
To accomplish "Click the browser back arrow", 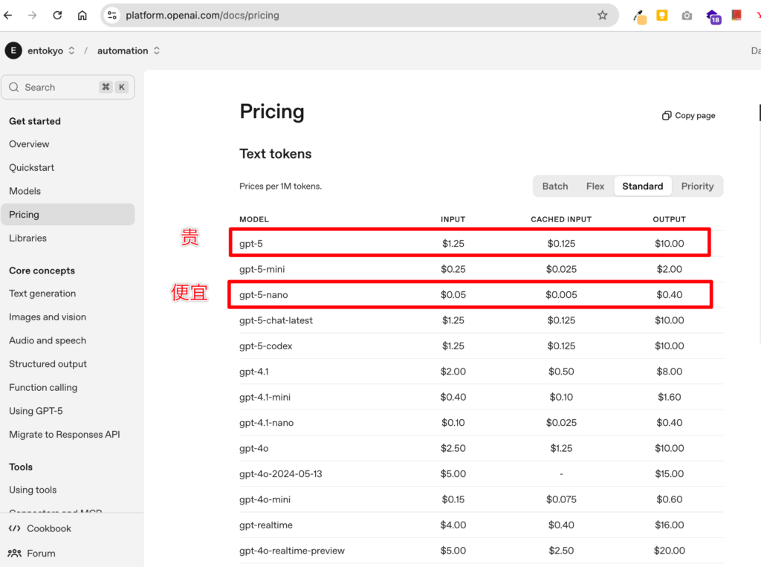I will (8, 15).
